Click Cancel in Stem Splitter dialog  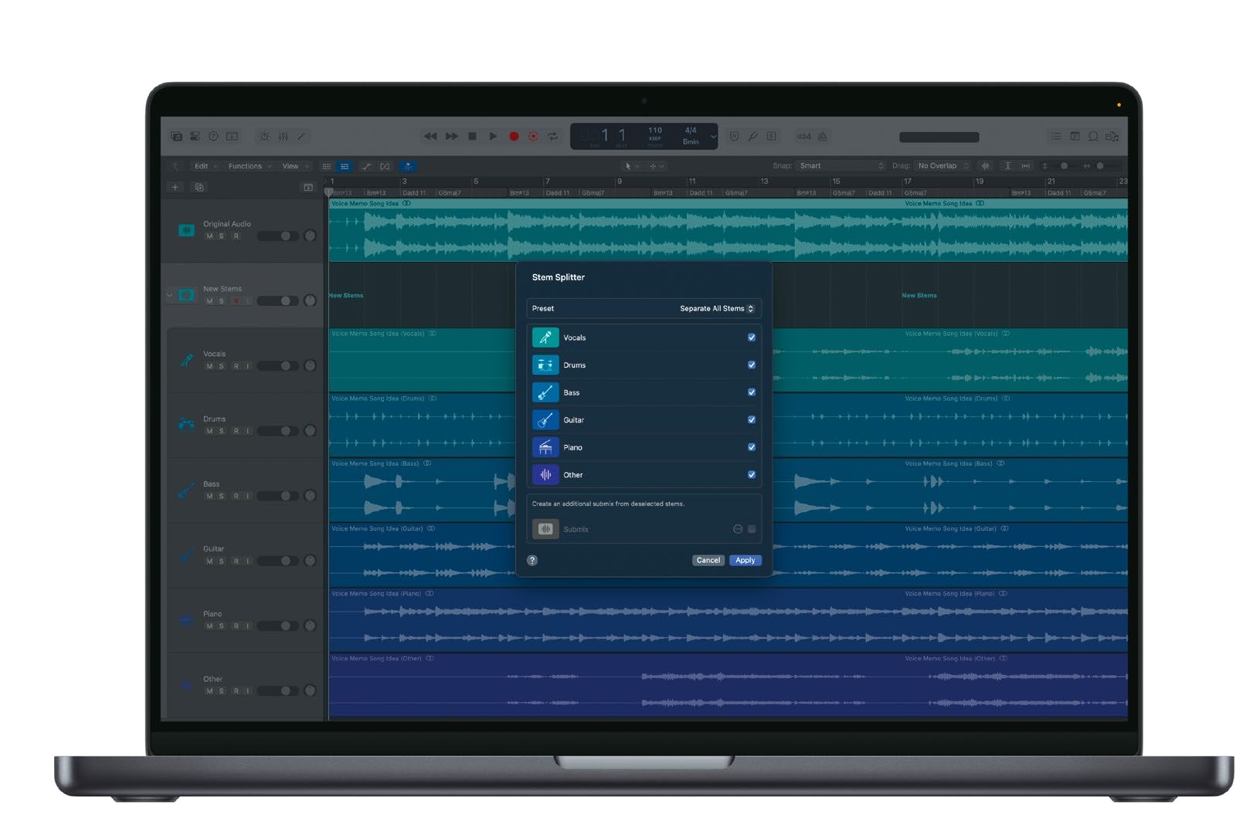708,560
